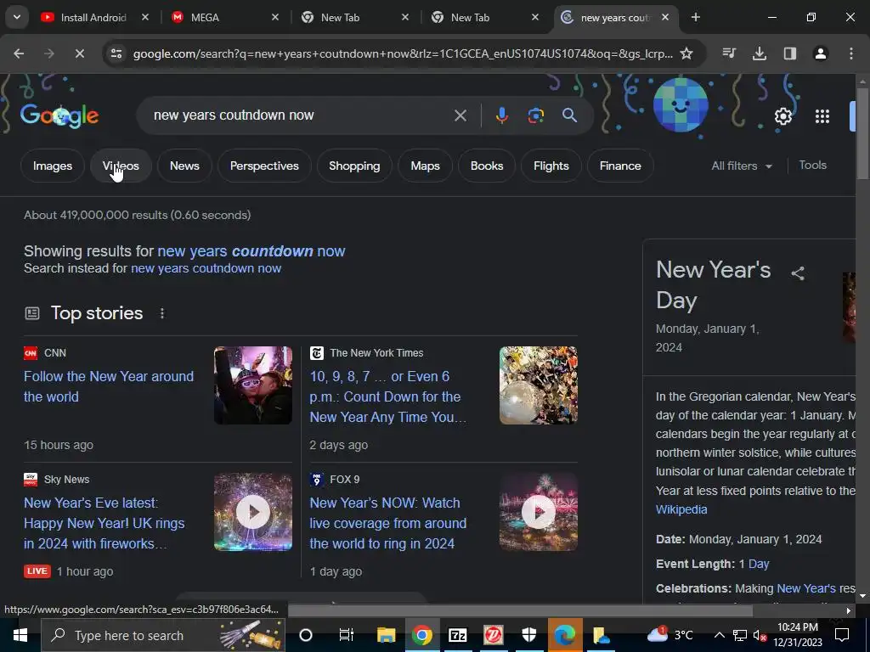870x652 pixels.
Task: Search instead for 'new years coutndown now'
Action: [206, 268]
